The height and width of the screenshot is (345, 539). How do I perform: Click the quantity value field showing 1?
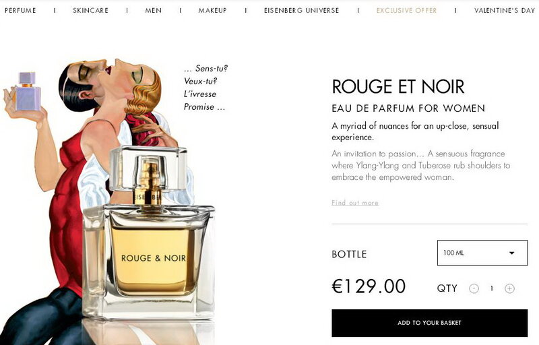coord(492,288)
